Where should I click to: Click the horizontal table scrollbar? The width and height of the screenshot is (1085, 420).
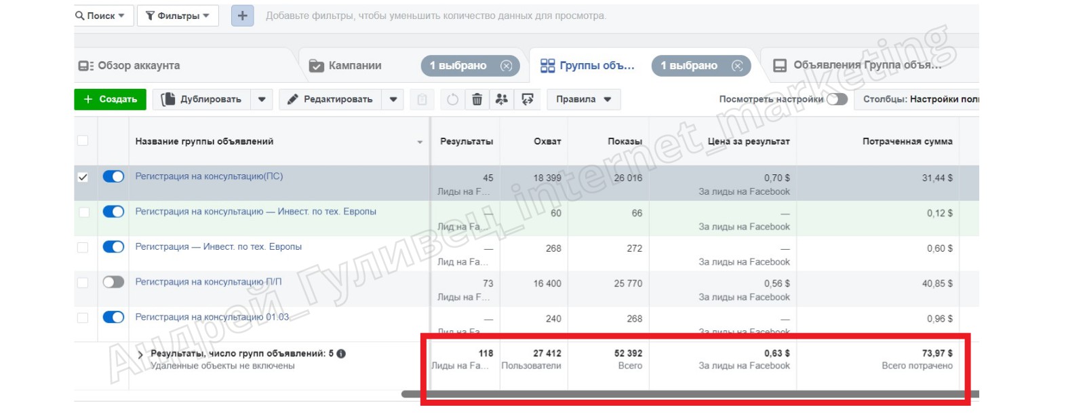pyautogui.click(x=690, y=394)
